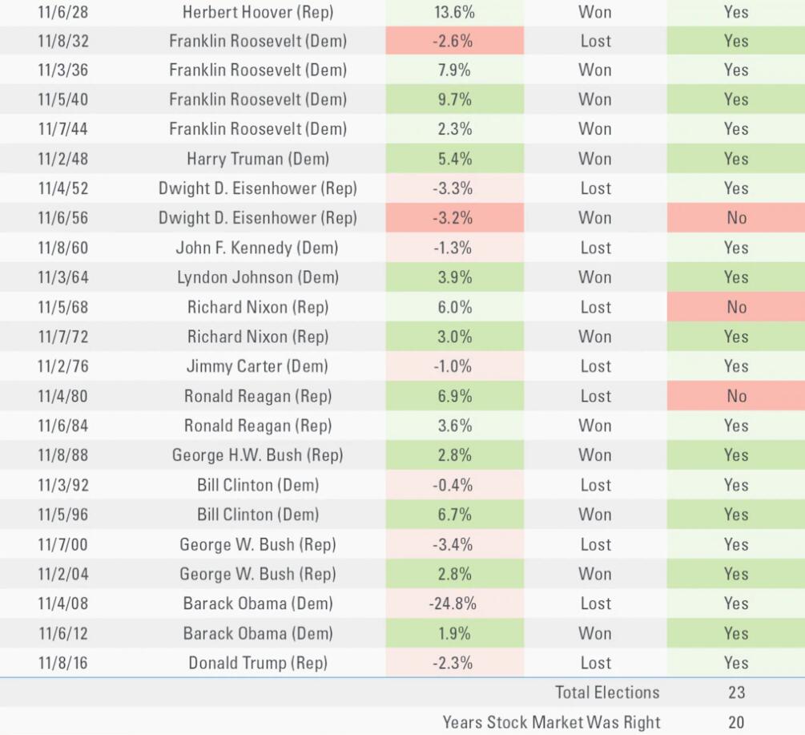Select the Harry Truman (Dem) cell
The width and height of the screenshot is (805, 735).
pyautogui.click(x=258, y=159)
